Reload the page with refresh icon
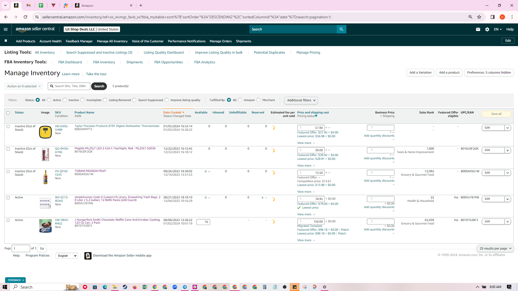This screenshot has width=518, height=291. pos(25,17)
